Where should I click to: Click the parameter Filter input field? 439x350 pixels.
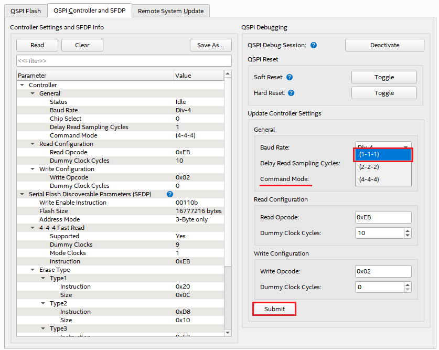coord(124,61)
